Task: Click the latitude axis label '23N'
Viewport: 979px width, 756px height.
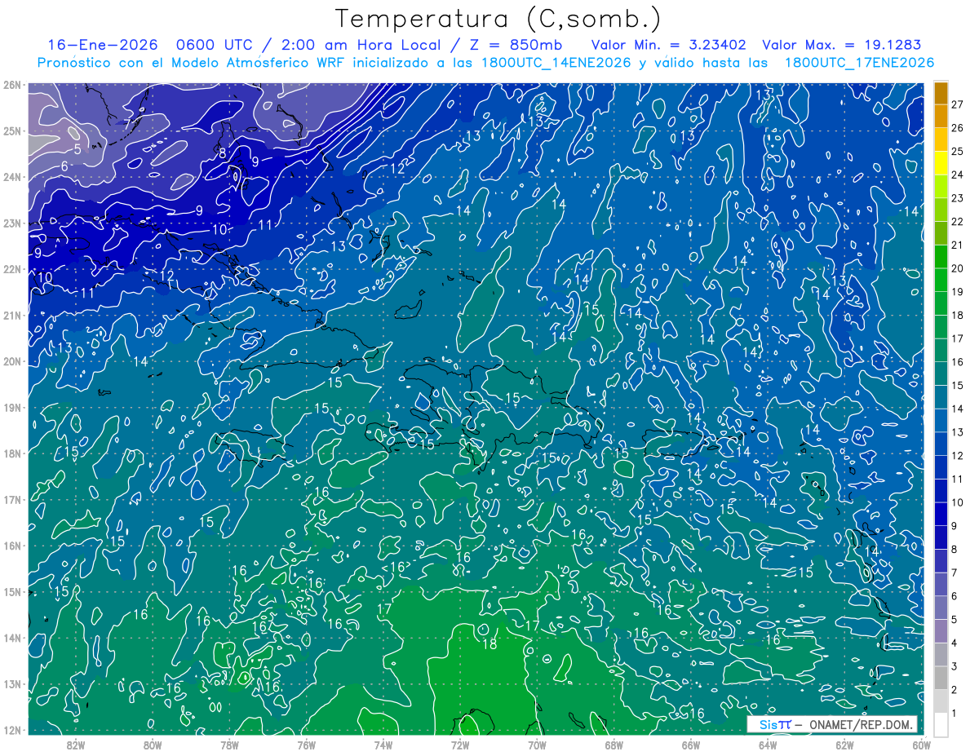Action: click(x=11, y=223)
